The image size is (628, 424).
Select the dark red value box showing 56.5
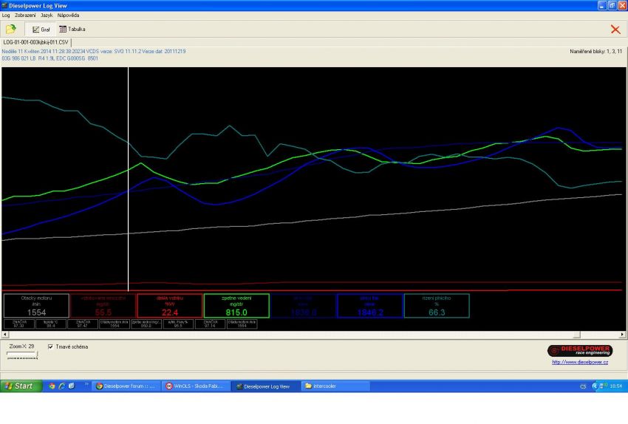point(103,306)
